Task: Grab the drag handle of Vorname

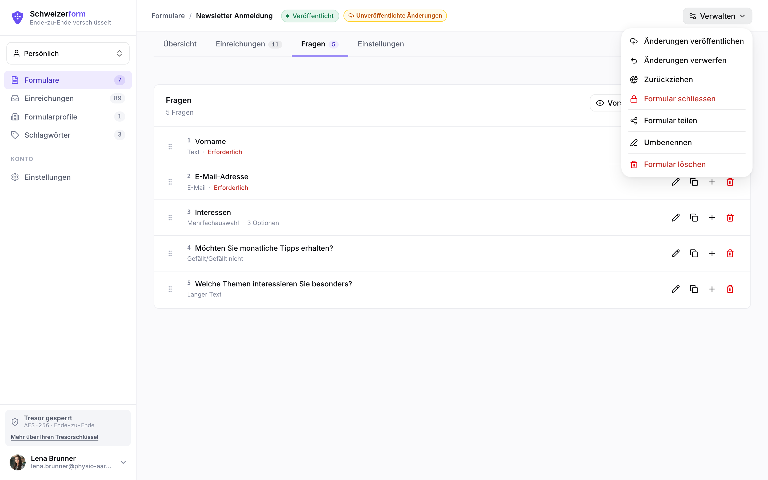Action: [x=170, y=146]
